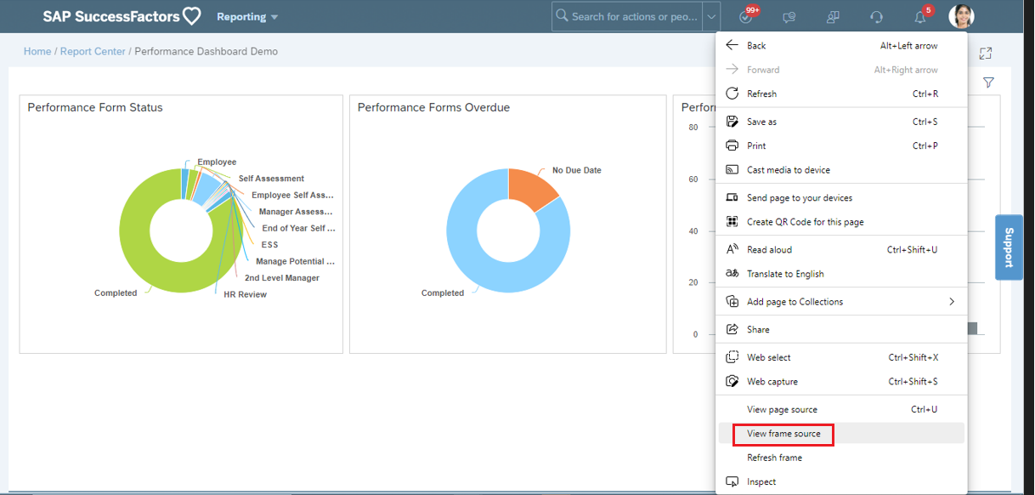
Task: Choose Refresh in the context menu
Action: point(842,94)
